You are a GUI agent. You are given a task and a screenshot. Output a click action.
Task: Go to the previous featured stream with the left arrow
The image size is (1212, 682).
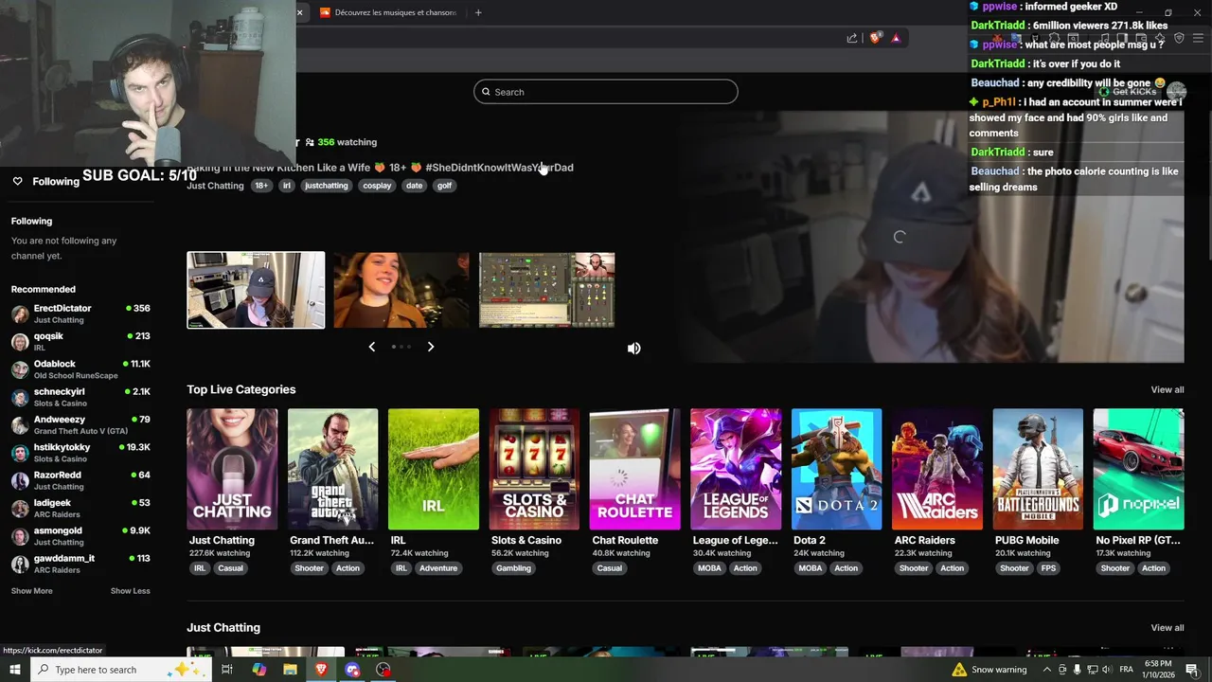[371, 347]
